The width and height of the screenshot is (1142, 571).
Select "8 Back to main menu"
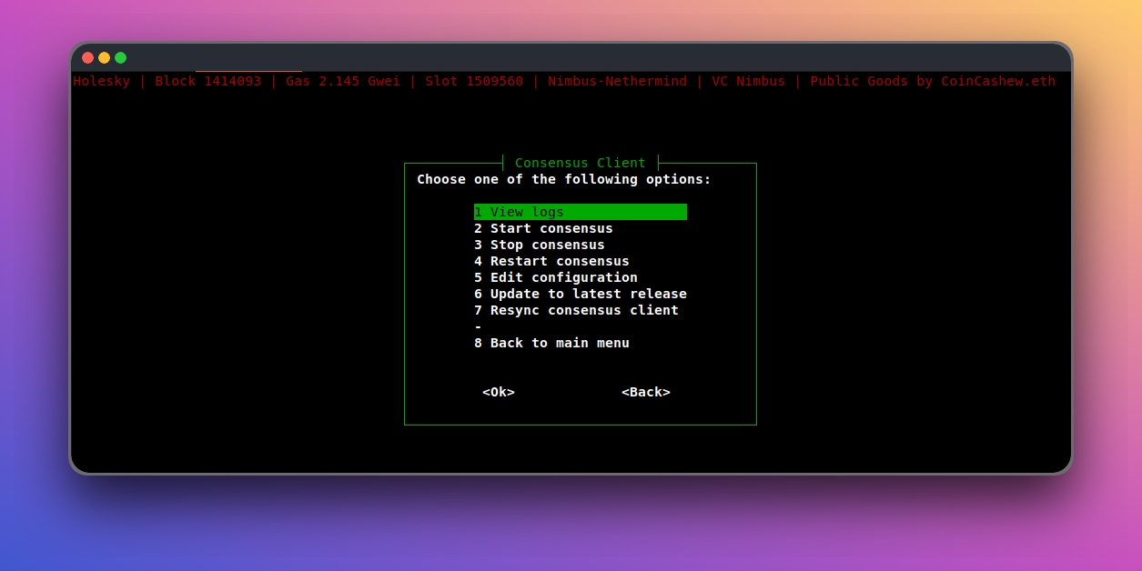pyautogui.click(x=551, y=343)
